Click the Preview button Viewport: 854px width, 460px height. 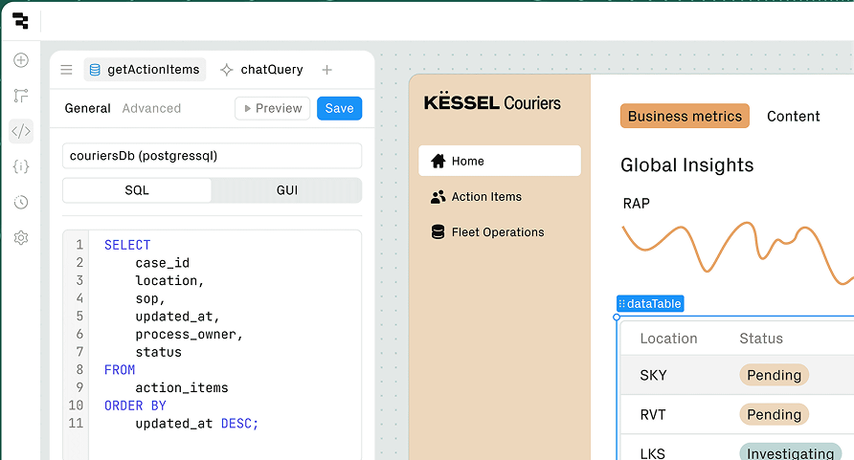click(x=272, y=109)
